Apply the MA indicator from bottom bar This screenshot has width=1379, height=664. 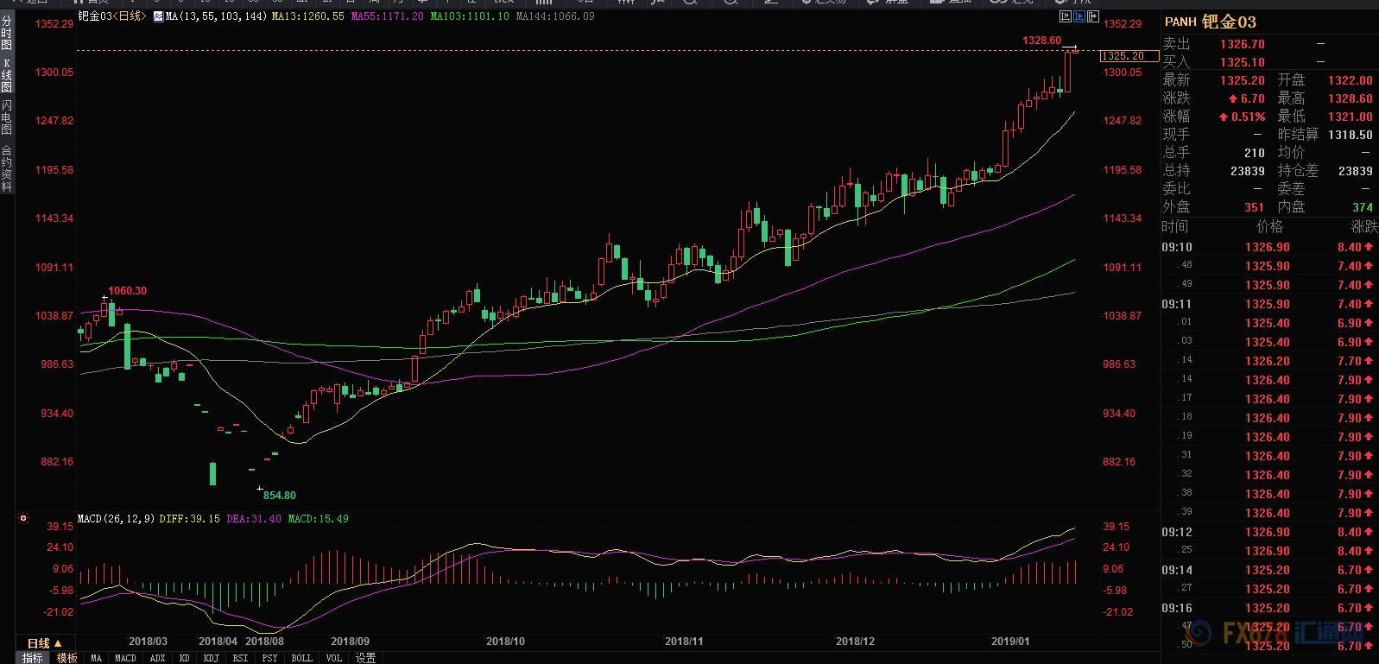click(96, 658)
